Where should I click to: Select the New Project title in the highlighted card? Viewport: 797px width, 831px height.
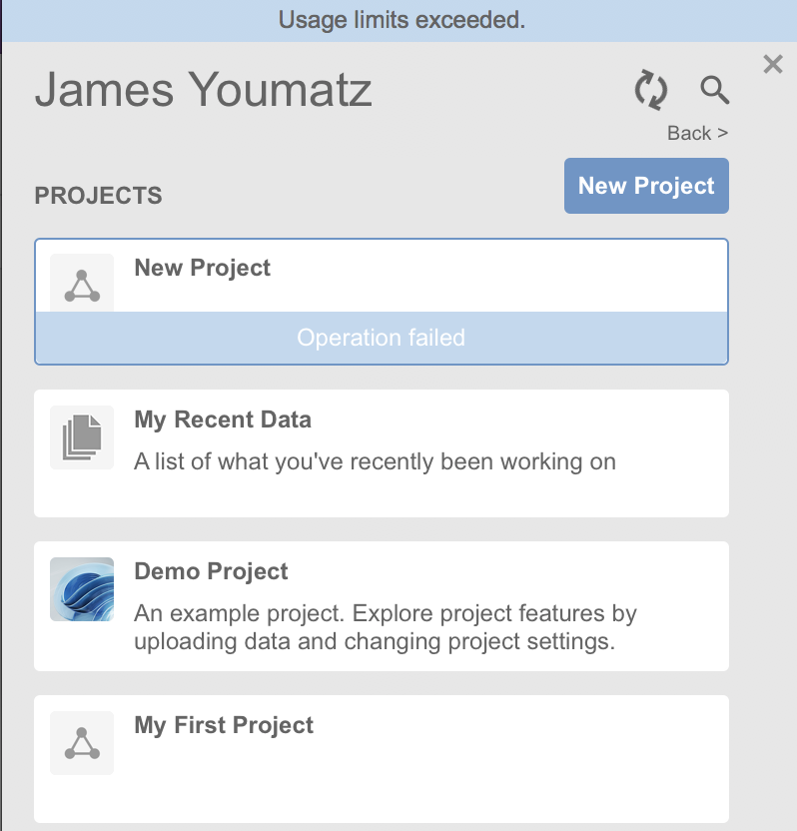[202, 268]
